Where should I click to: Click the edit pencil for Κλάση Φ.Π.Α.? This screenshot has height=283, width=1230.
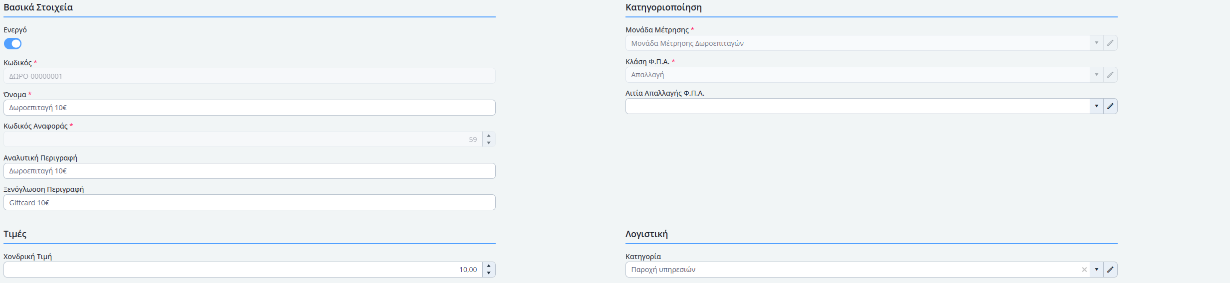(x=1110, y=75)
